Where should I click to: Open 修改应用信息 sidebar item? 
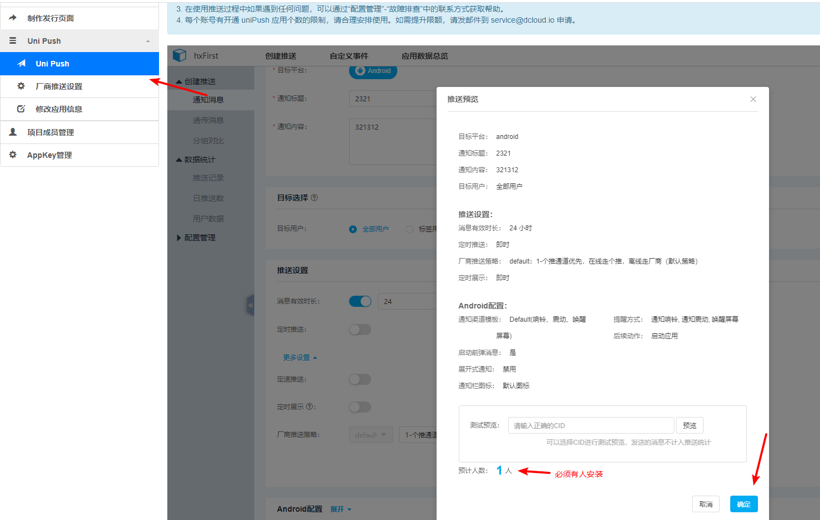point(80,109)
